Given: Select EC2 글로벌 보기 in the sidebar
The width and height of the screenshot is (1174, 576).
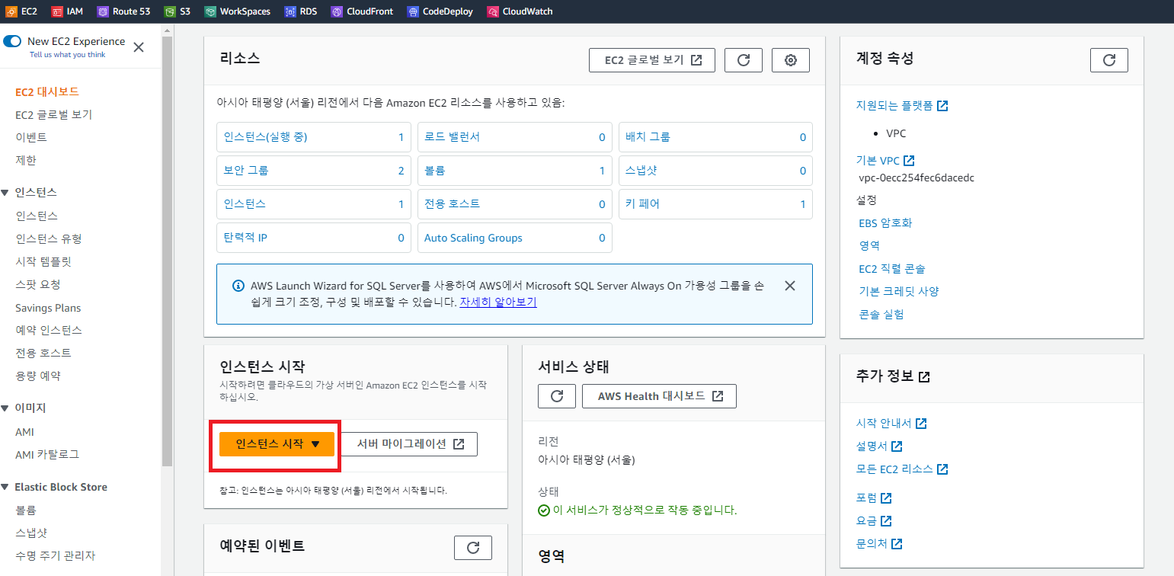Looking at the screenshot, I should (53, 114).
